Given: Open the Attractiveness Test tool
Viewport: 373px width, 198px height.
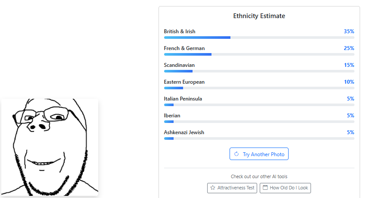Looking at the screenshot, I should [x=232, y=188].
